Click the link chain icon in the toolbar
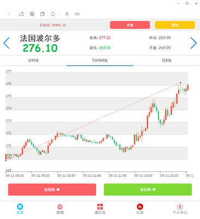 (x=77, y=14)
